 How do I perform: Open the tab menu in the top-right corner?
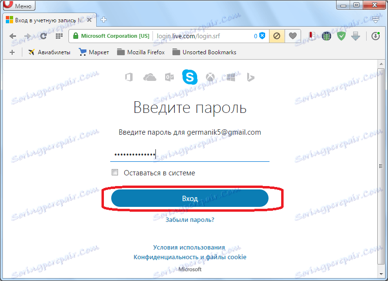tap(376, 20)
